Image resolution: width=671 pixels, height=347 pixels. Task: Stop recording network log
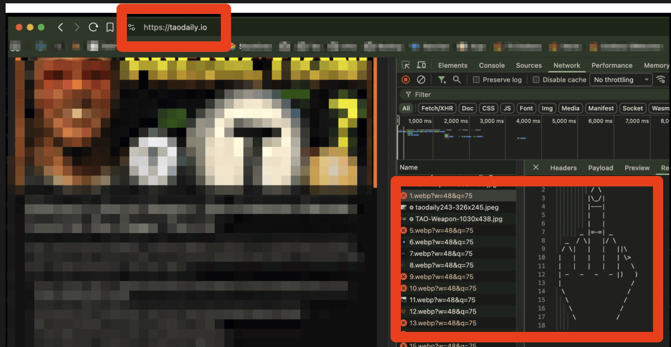point(406,80)
